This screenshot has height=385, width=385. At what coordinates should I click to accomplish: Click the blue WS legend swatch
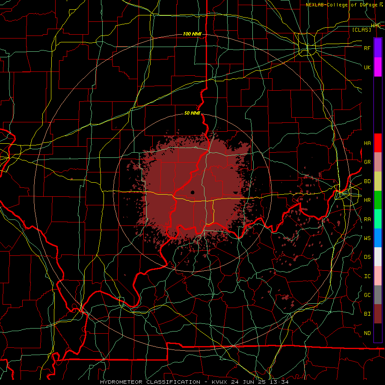point(378,238)
